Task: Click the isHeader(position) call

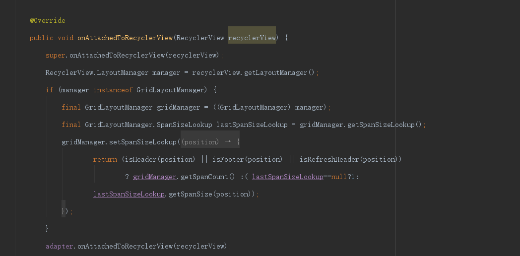Action: [160, 159]
